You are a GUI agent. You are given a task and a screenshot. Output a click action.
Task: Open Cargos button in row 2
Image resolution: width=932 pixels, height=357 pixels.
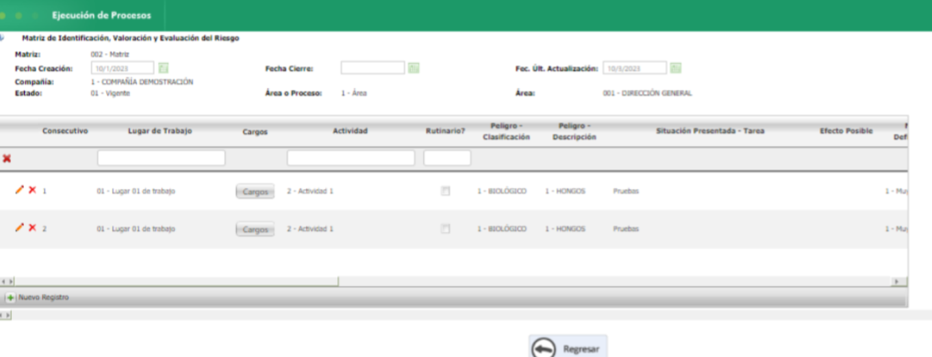255,229
